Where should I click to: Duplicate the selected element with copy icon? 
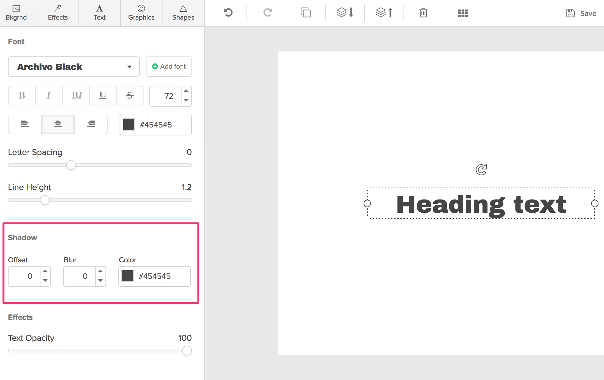click(x=305, y=13)
